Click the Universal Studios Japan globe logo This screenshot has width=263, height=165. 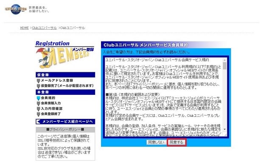click(x=16, y=9)
